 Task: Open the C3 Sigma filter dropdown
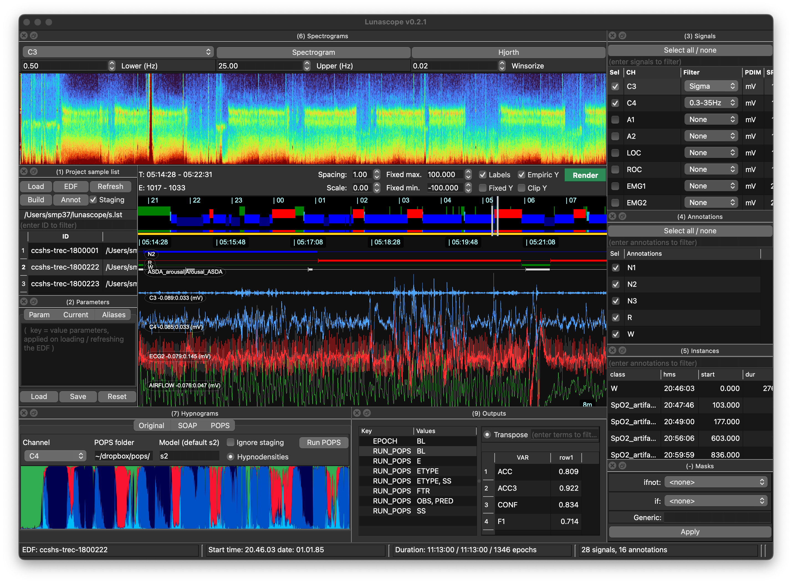pyautogui.click(x=711, y=86)
